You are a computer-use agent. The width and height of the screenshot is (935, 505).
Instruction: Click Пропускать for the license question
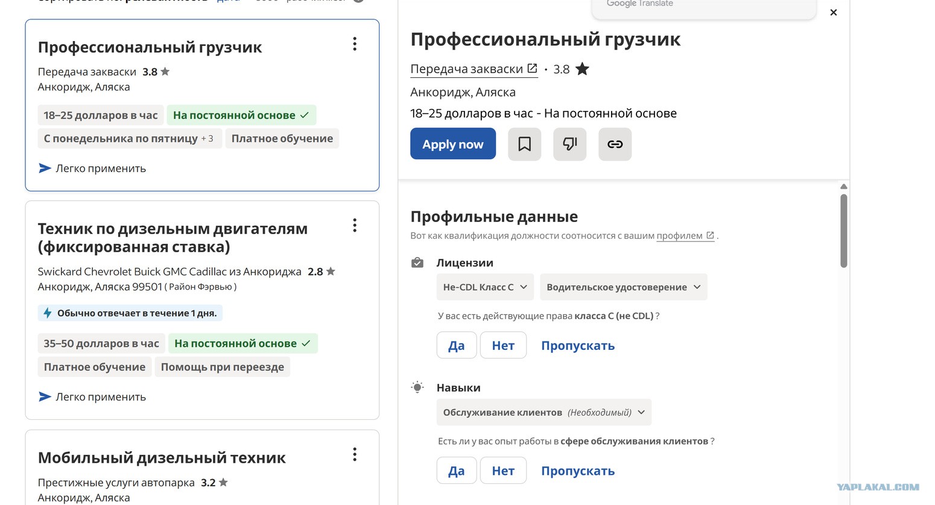point(578,346)
